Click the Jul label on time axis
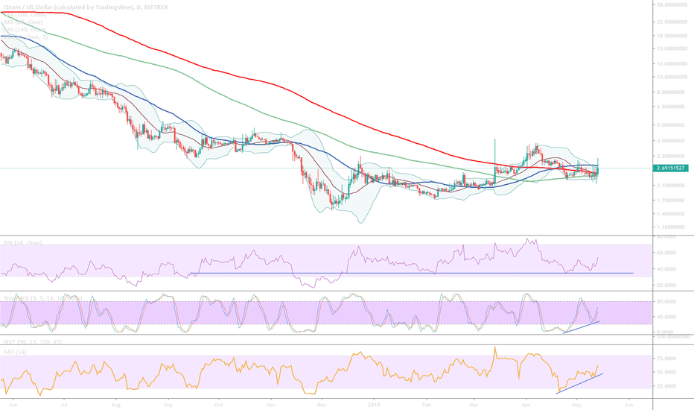The image size is (694, 410). coord(64,405)
